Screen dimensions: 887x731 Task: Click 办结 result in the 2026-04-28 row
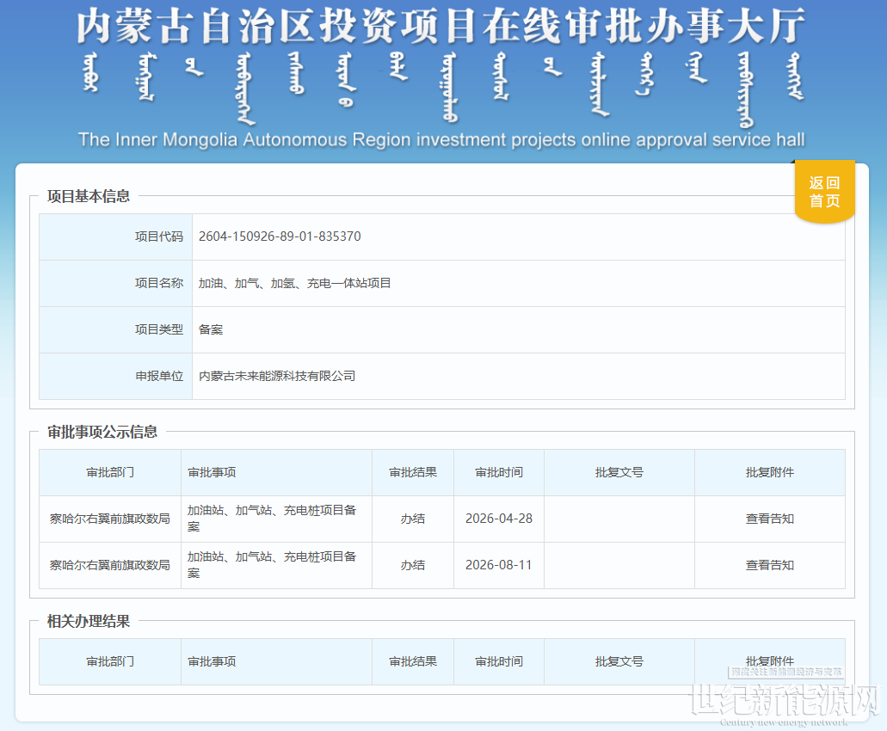[x=412, y=519]
